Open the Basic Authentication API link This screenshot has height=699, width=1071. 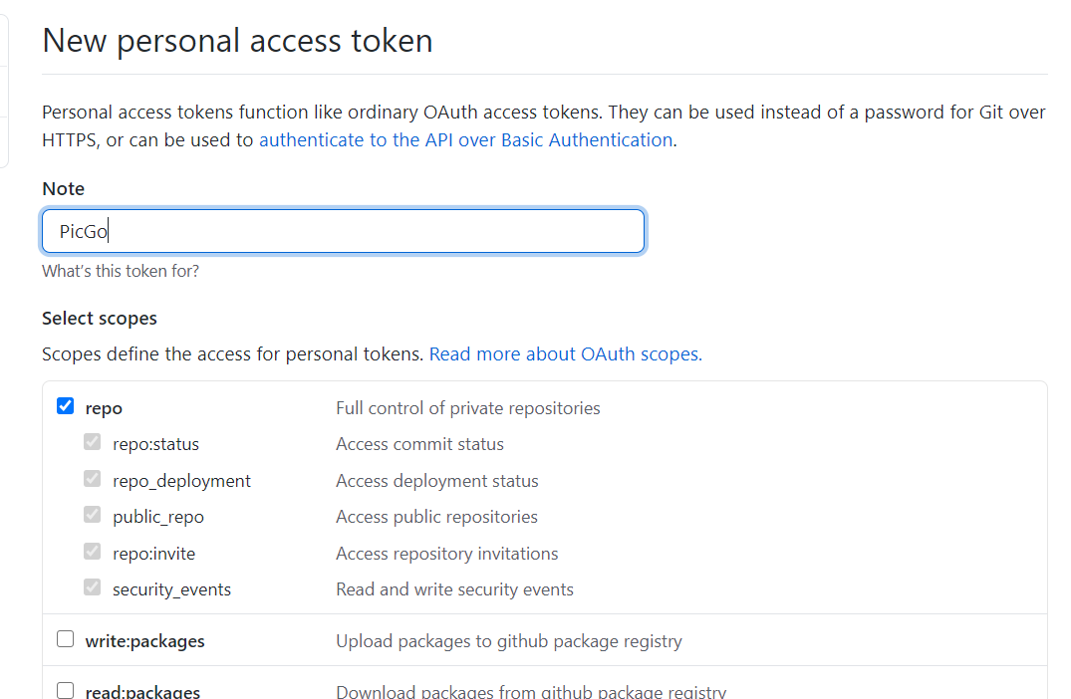pos(465,140)
